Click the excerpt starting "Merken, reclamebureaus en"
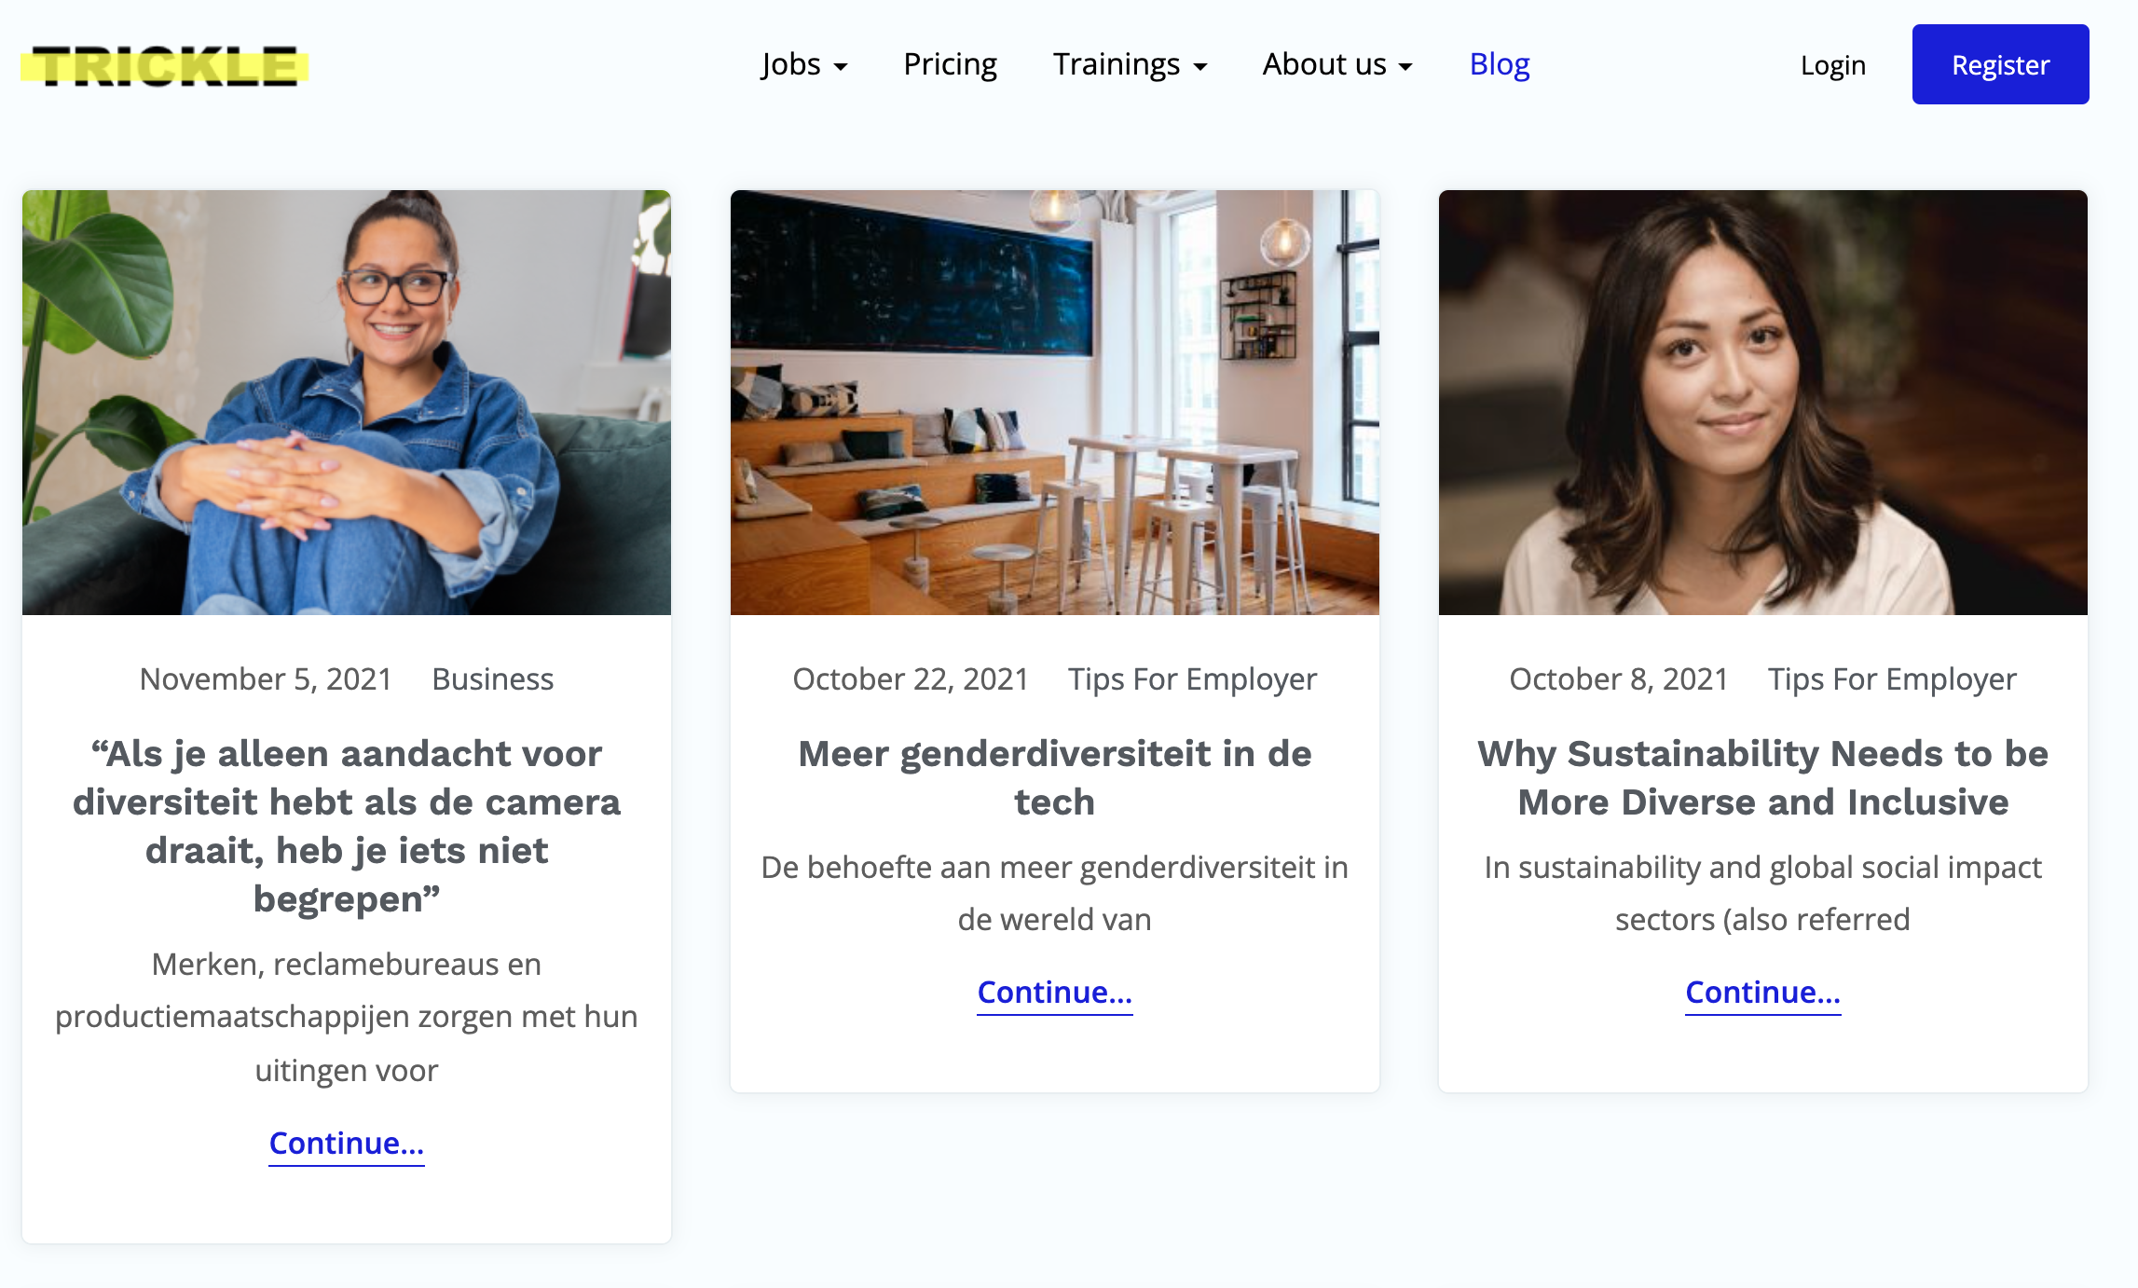This screenshot has height=1288, width=2138. click(x=347, y=1017)
